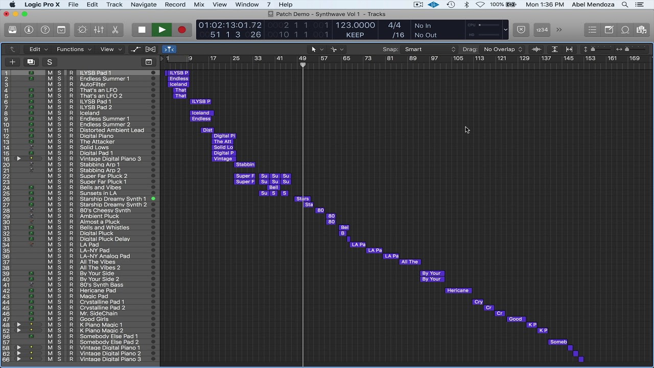The image size is (654, 368).
Task: Click the Logic Pro X app menu
Action: [x=42, y=5]
